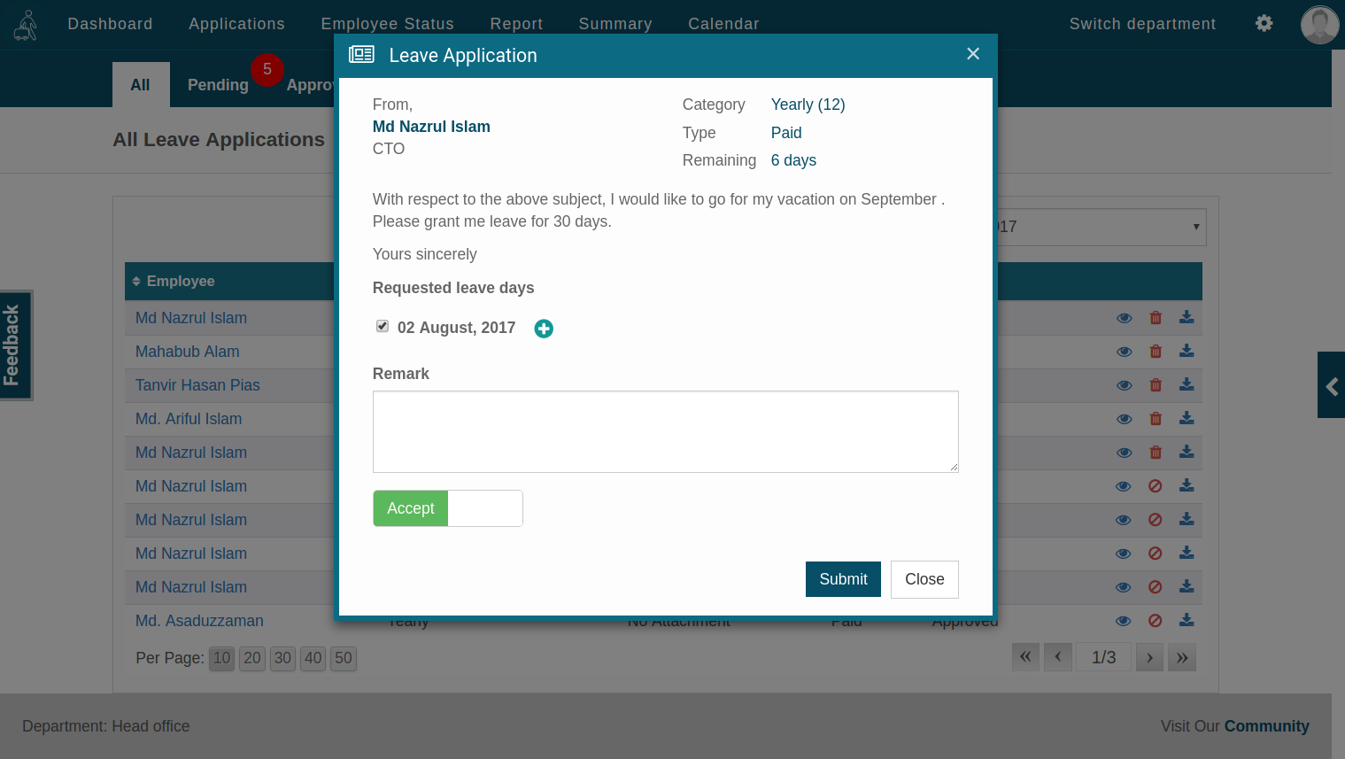Download Tanvir Hasan Pias's application attachment
The height and width of the screenshot is (759, 1345).
coord(1187,384)
